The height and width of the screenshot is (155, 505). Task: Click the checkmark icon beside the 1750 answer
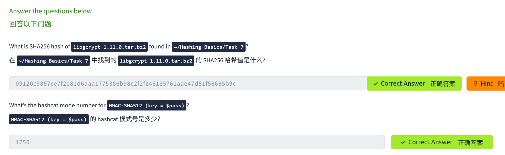pyautogui.click(x=403, y=142)
